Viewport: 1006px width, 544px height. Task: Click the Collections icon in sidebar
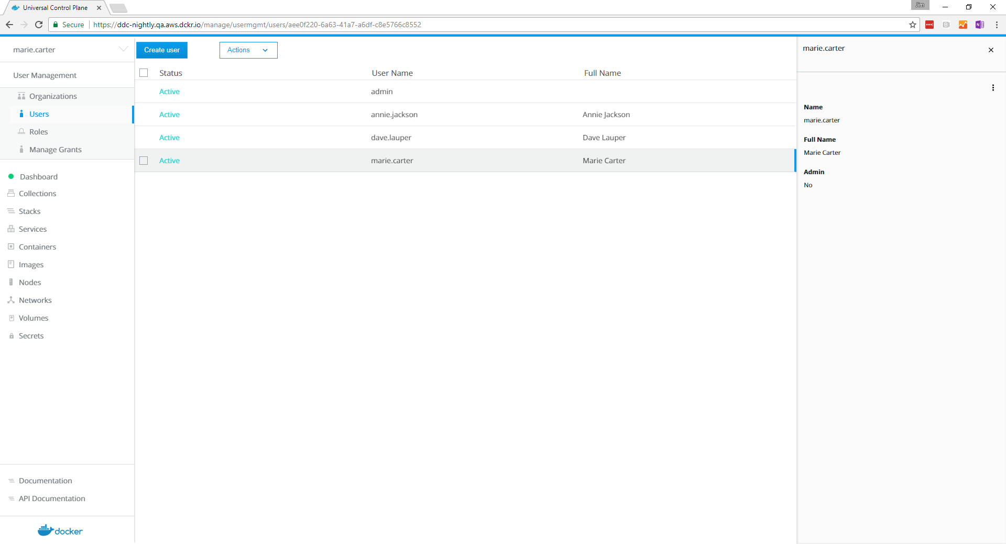[11, 194]
